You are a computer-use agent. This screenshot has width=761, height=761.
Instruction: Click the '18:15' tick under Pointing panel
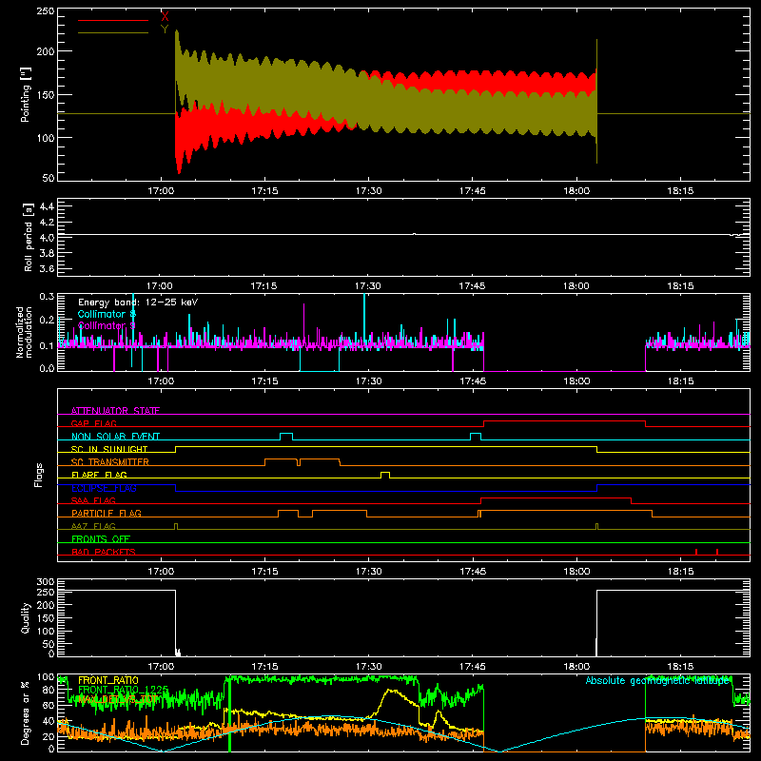[680, 191]
